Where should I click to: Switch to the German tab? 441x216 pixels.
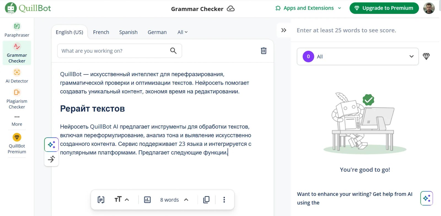pyautogui.click(x=157, y=32)
